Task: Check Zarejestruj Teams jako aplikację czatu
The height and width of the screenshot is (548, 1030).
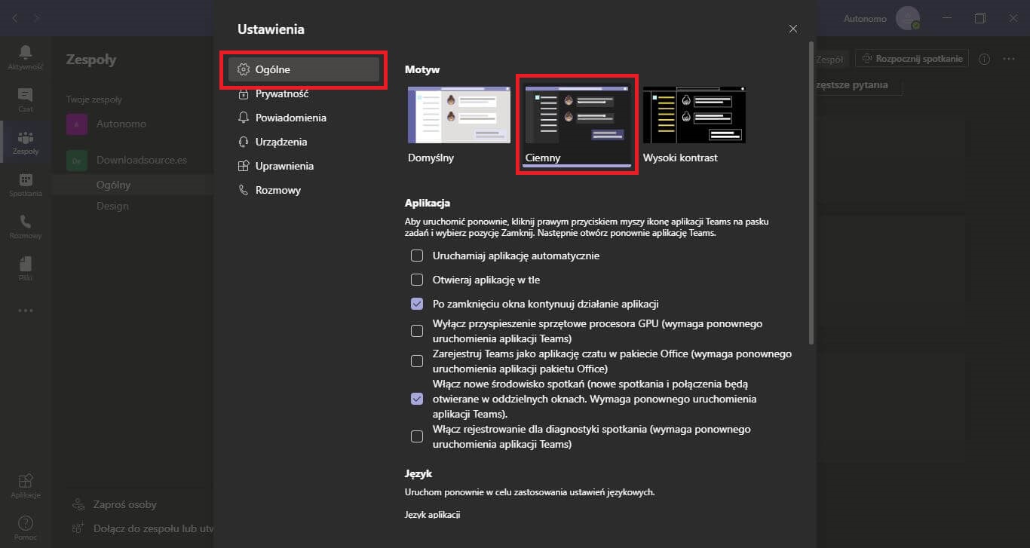Action: (x=417, y=361)
